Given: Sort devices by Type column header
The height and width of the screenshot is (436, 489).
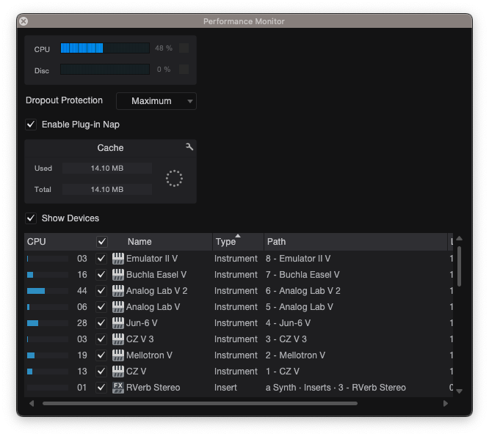Looking at the screenshot, I should (x=239, y=242).
